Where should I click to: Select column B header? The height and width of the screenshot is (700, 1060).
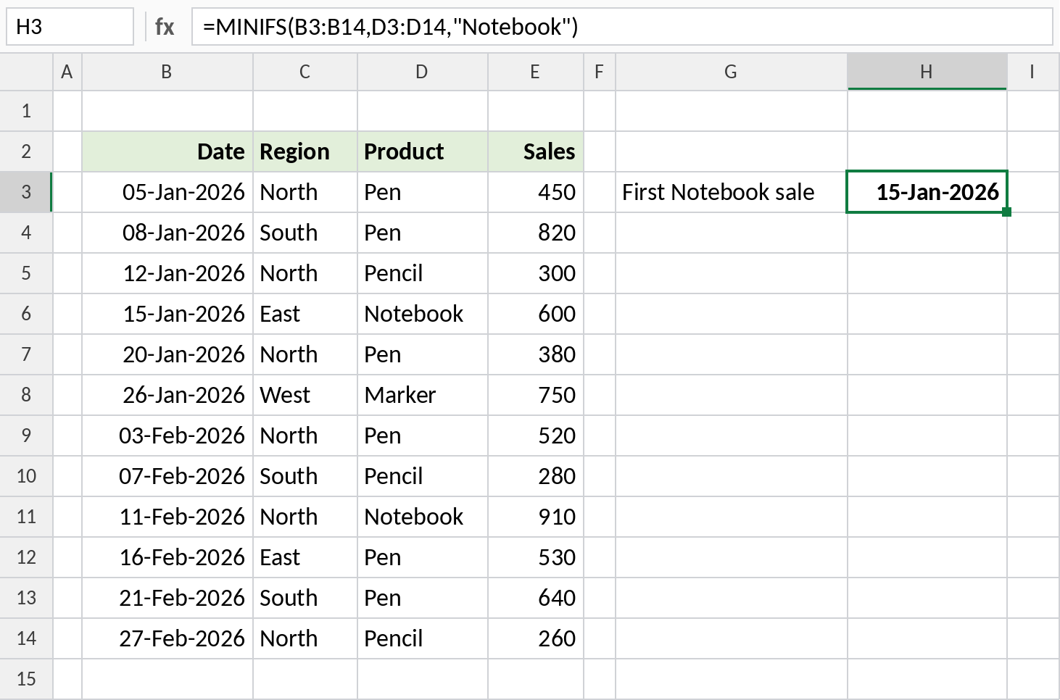(167, 72)
